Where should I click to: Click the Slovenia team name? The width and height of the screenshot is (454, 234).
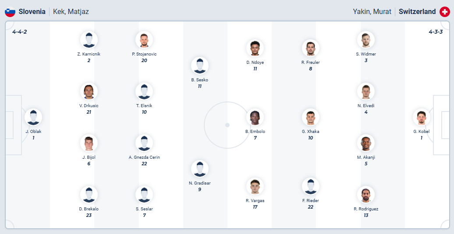pos(32,12)
